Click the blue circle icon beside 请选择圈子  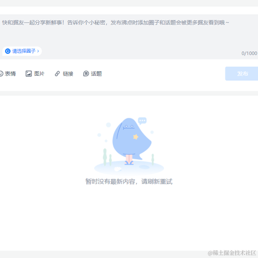click(8, 51)
